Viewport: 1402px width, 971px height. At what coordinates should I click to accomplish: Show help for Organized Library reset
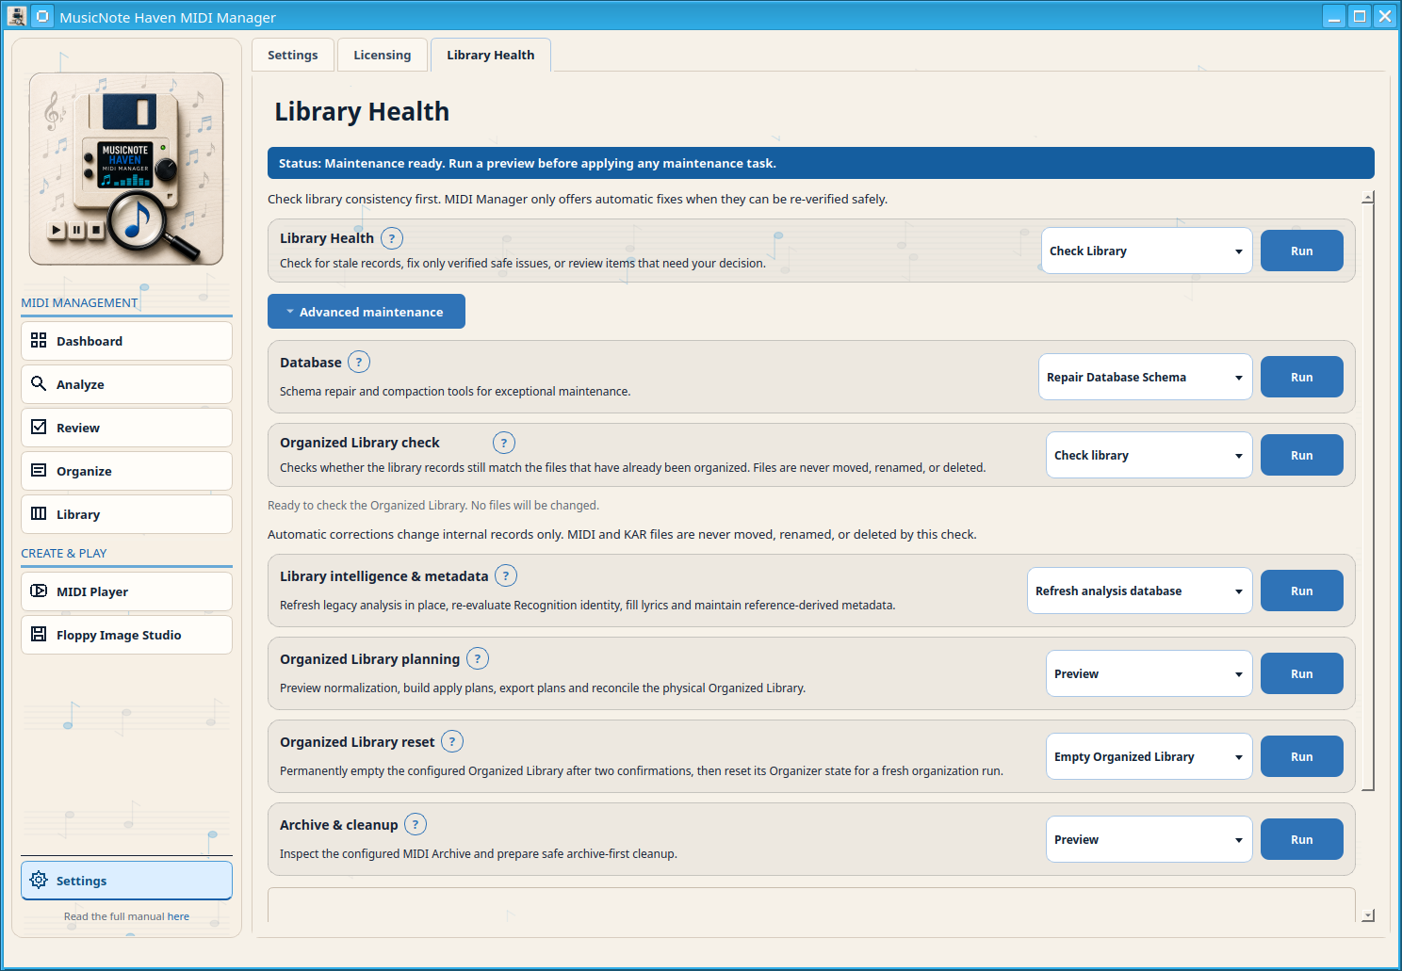pyautogui.click(x=452, y=741)
